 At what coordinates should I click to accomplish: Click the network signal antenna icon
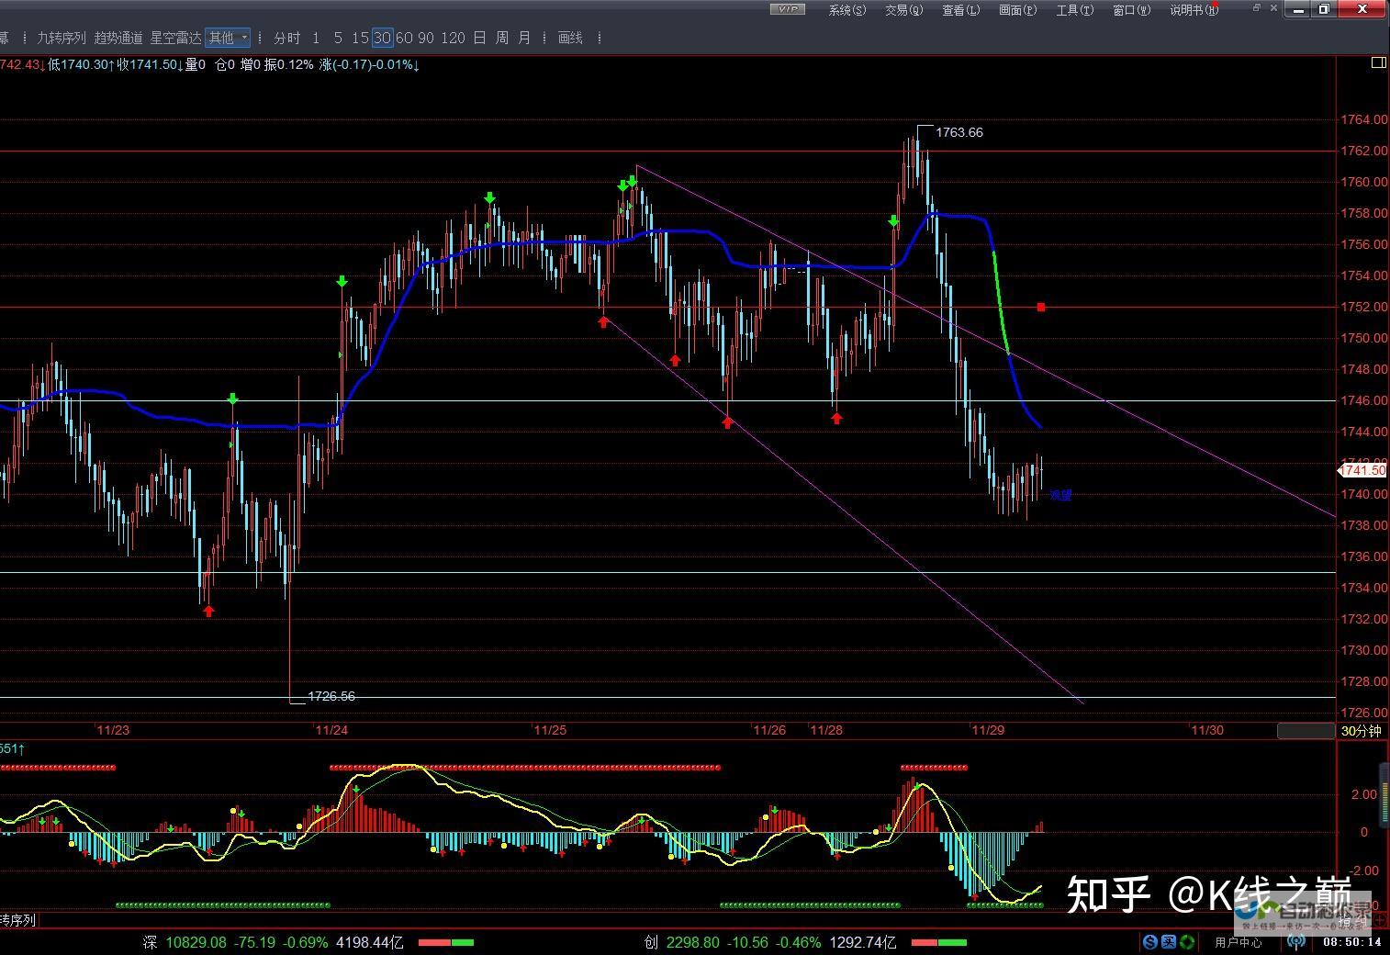[1295, 942]
